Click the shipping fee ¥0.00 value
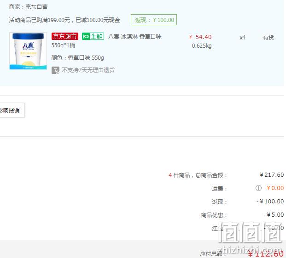Viewport: 286px width, 258px height. tap(275, 188)
